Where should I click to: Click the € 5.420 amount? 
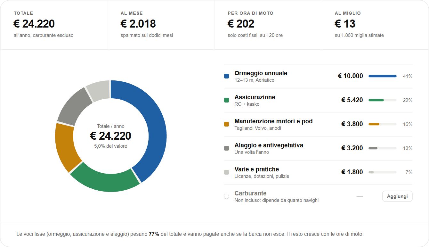(x=352, y=100)
